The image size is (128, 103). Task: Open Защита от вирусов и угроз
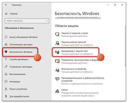pos(75,34)
